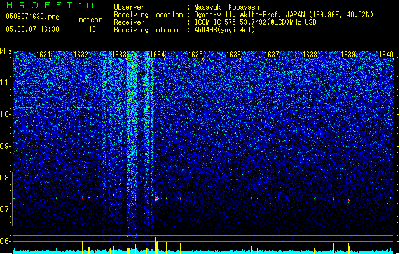Screen dimensions: 400x254
Task: Click the 1632 time marker
Action: [x=81, y=55]
